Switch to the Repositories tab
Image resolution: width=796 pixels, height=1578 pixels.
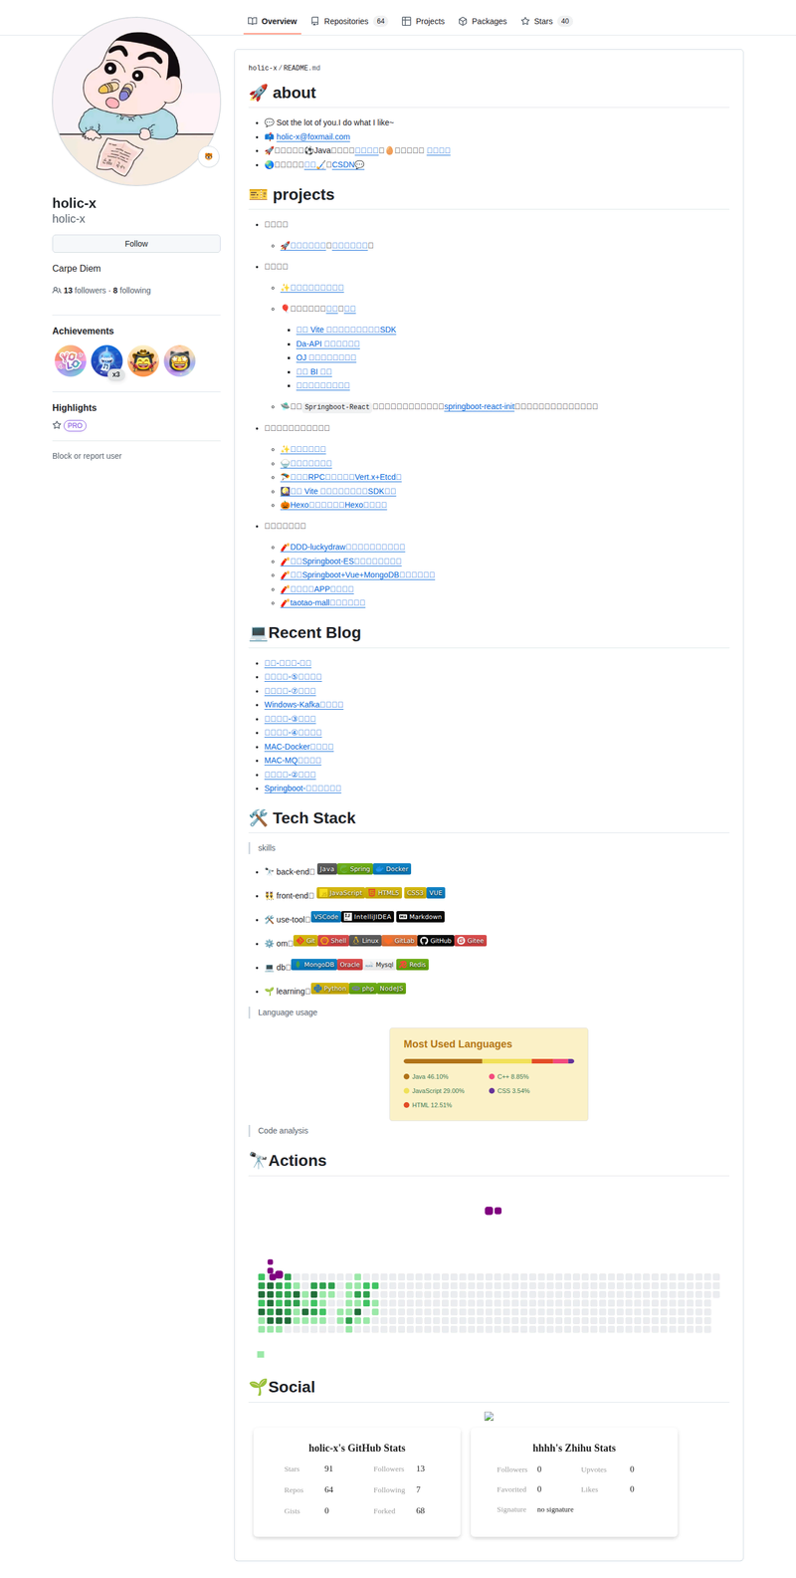coord(348,21)
